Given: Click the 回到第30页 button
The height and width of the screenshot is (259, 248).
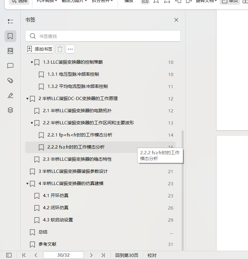Looking at the screenshot, I should coord(127,255).
